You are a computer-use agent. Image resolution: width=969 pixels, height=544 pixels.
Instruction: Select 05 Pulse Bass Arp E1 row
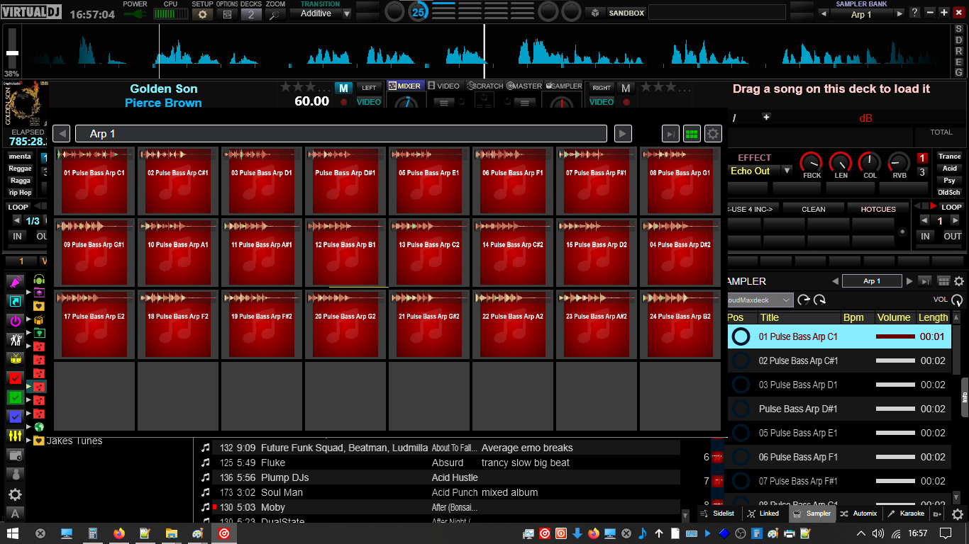(x=839, y=433)
